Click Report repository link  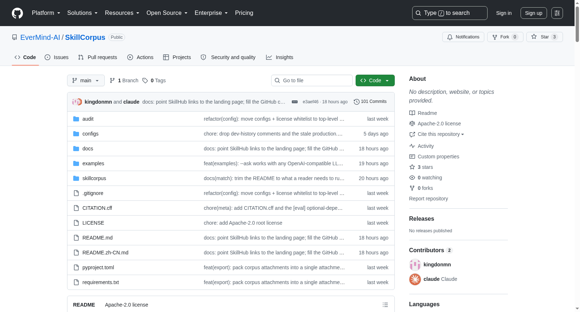pos(428,199)
